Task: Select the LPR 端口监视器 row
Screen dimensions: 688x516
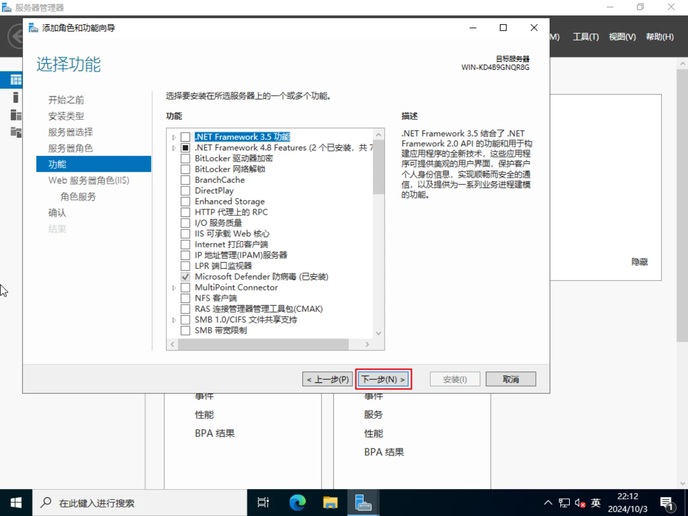Action: coord(223,266)
